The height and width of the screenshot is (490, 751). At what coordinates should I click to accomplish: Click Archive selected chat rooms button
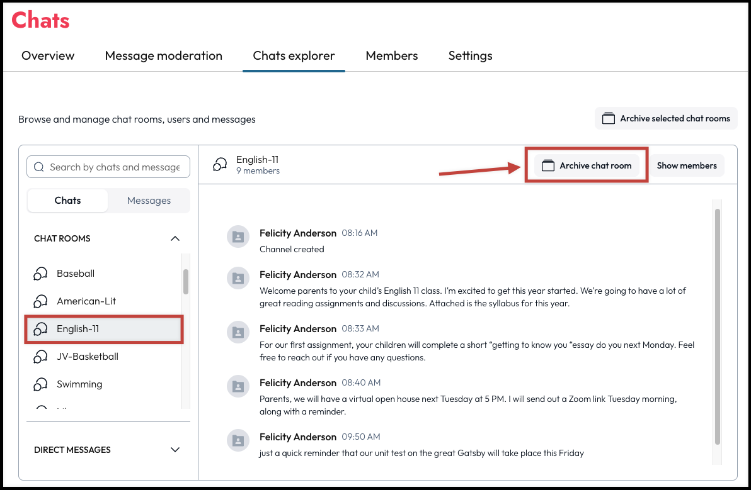666,118
